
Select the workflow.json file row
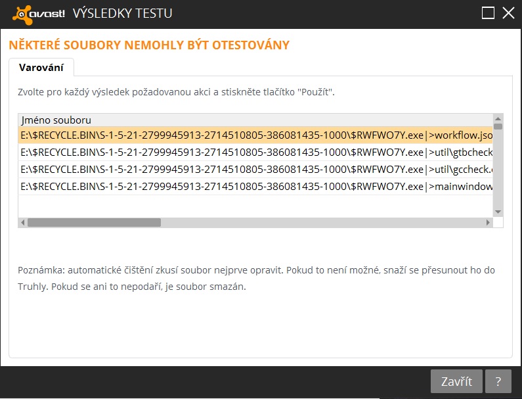pos(255,136)
